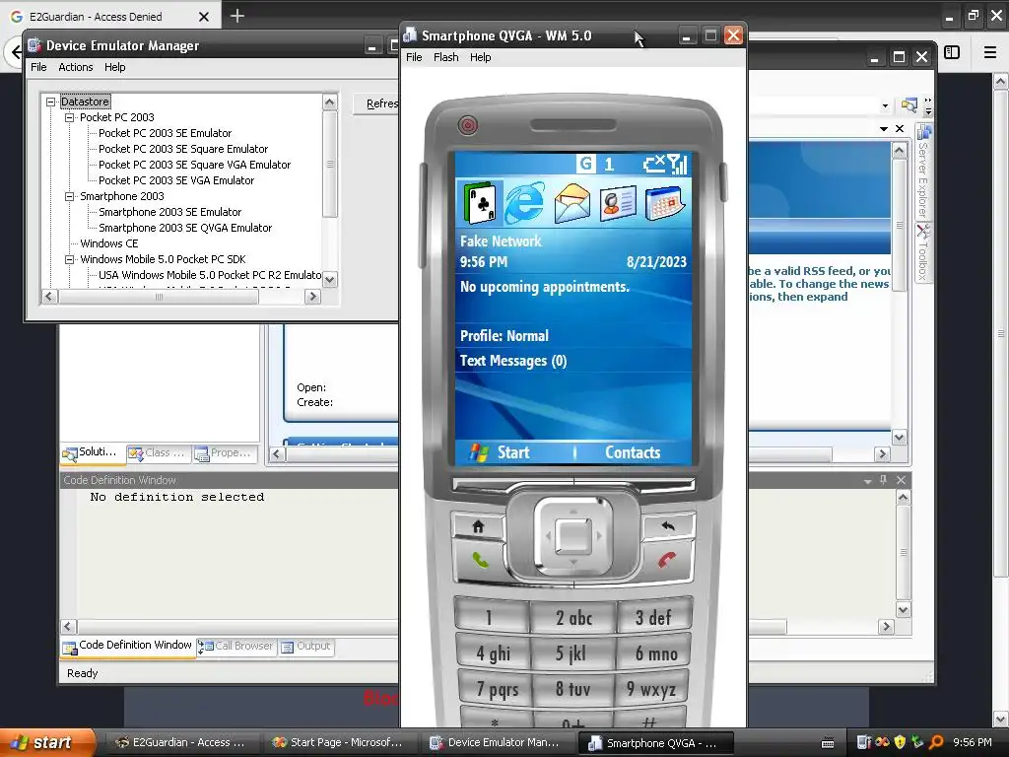Open the Messaging envelope icon on phone
This screenshot has width=1009, height=757.
(572, 203)
